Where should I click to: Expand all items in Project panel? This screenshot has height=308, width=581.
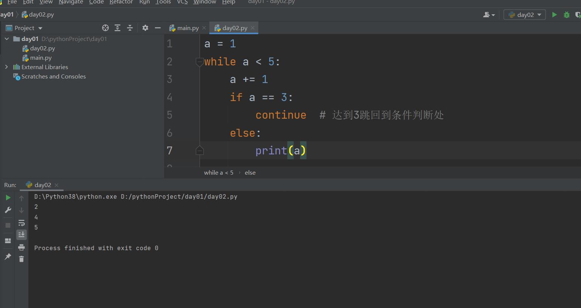point(117,28)
